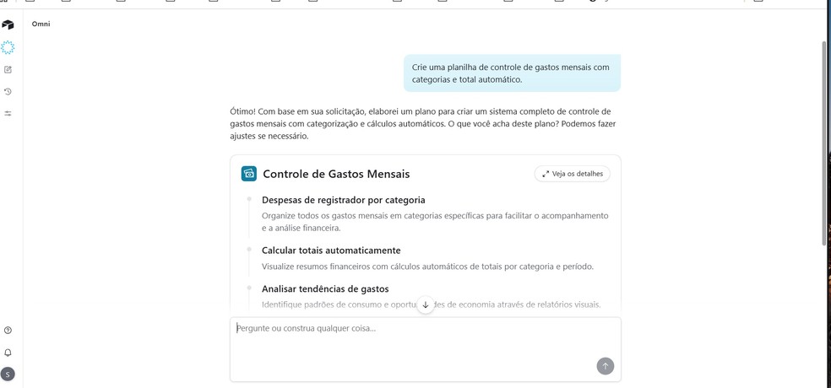Click the user message bubble about planilha
This screenshot has width=831, height=388.
point(512,73)
